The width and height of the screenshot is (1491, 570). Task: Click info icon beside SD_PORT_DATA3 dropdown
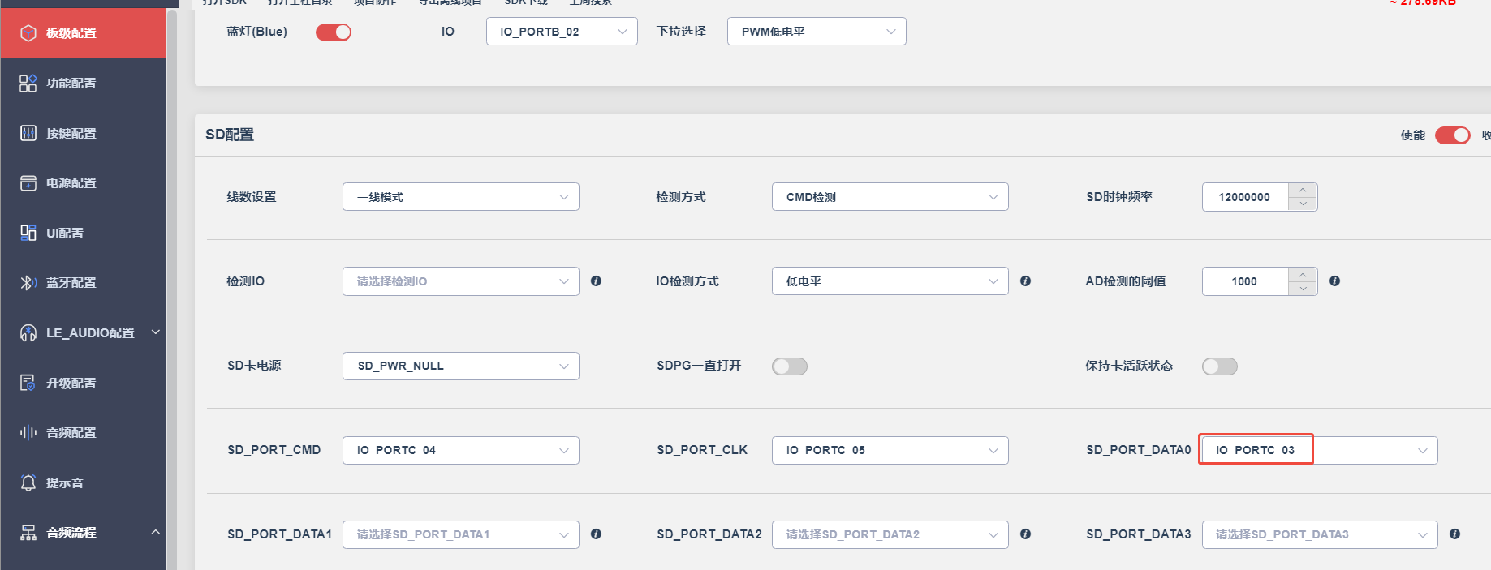(1455, 534)
